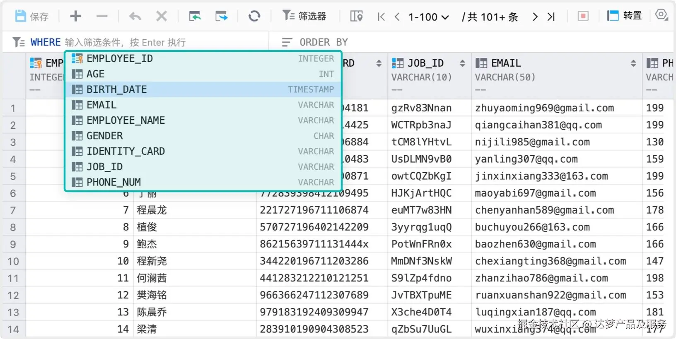Click email baozhen630@gmail.com

coord(535,244)
